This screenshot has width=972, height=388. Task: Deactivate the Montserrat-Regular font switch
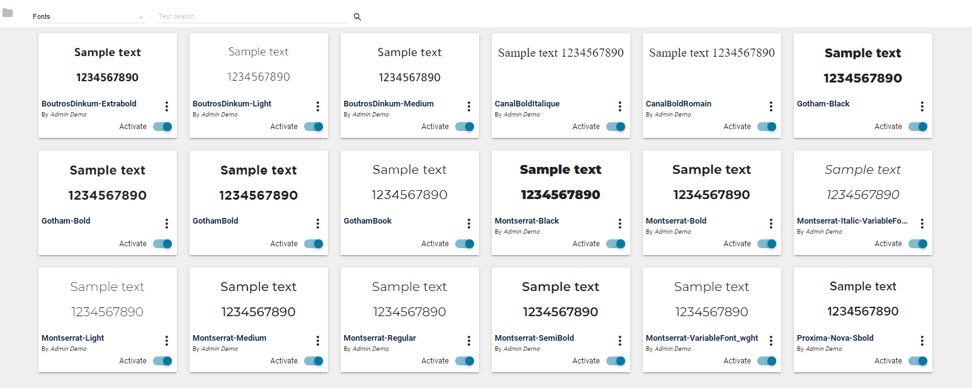coord(465,361)
